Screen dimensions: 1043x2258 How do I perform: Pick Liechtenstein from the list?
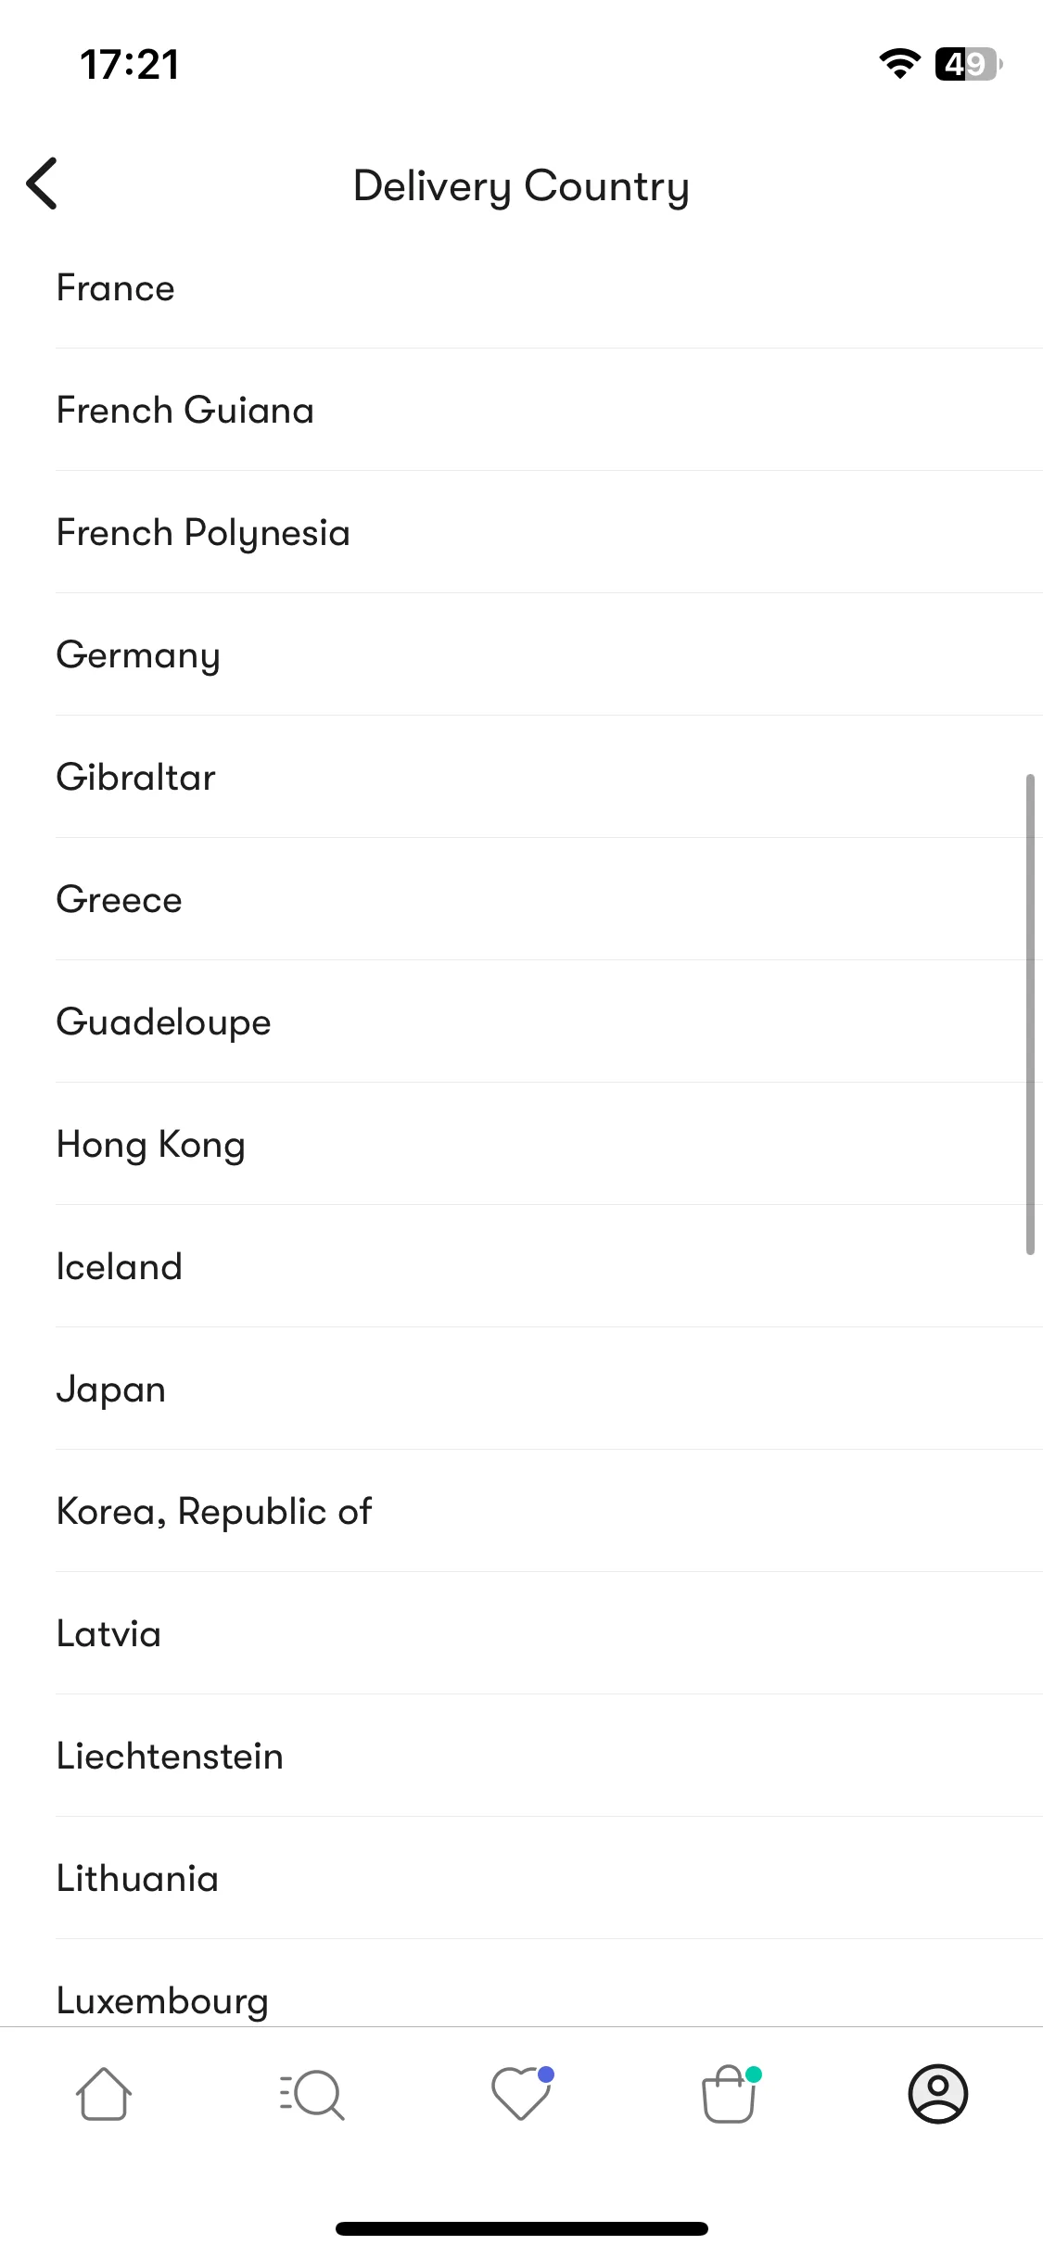[x=549, y=1757]
